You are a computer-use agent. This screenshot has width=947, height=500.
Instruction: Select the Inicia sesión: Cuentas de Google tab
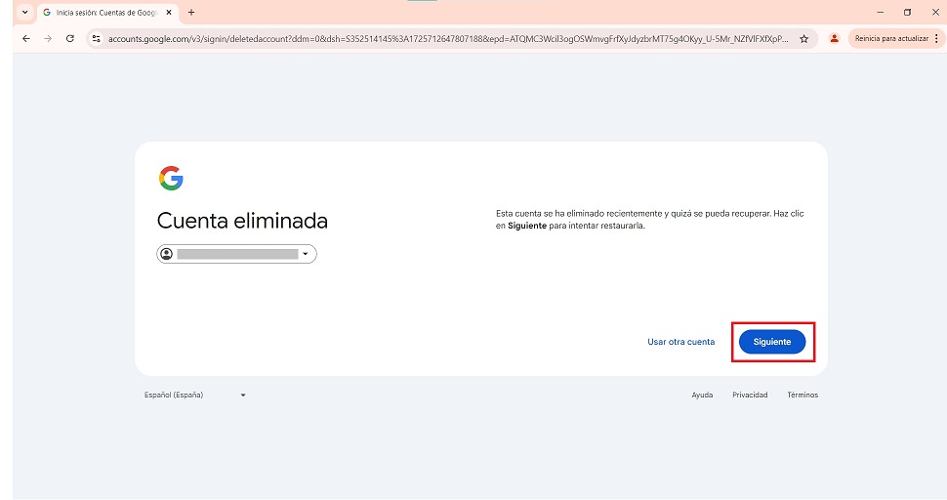pos(107,12)
